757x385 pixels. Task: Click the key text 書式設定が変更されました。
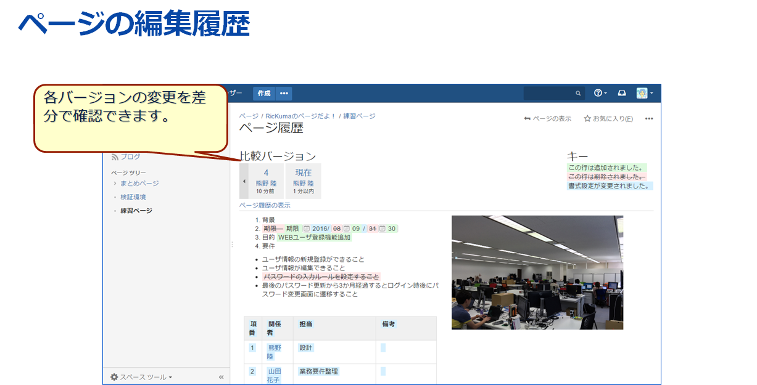click(x=610, y=185)
